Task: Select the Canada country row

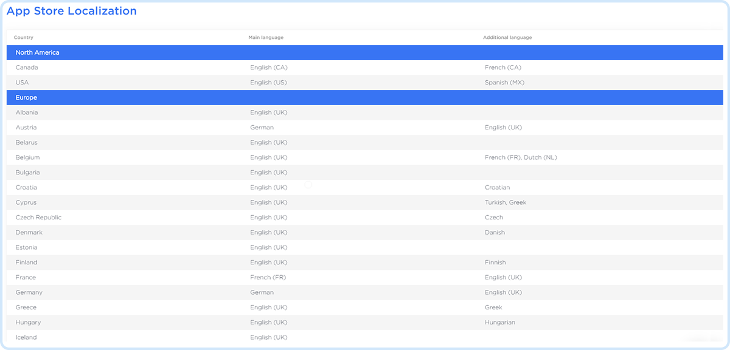Action: point(27,67)
